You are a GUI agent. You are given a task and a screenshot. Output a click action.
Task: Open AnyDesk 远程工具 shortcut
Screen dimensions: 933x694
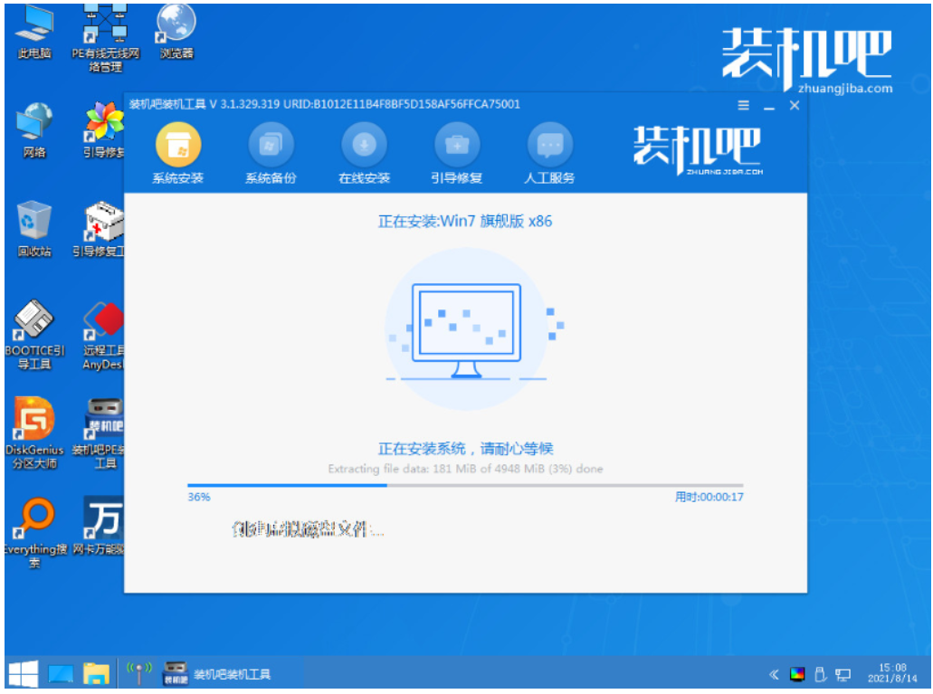tap(103, 335)
